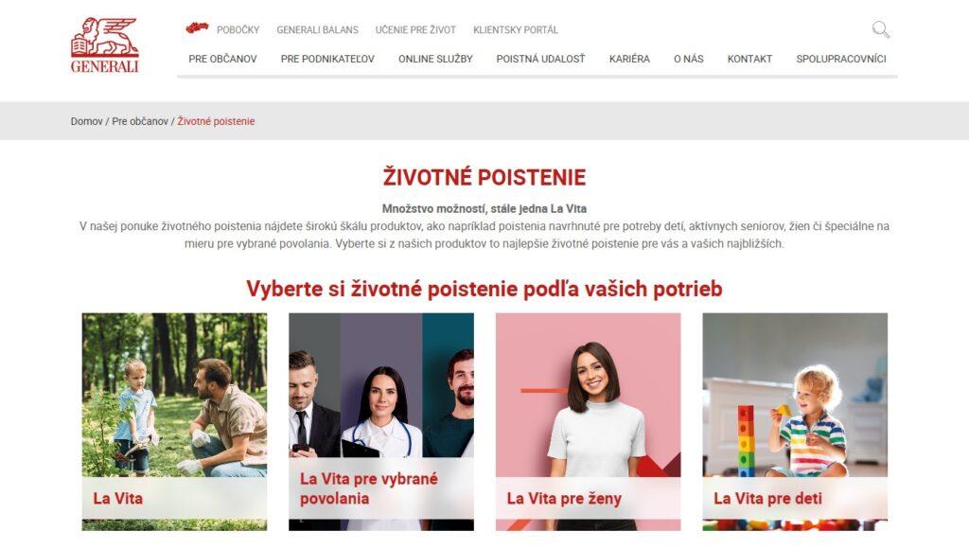The height and width of the screenshot is (549, 969).
Task: Open Spolupracovníci menu item
Action: 841,59
